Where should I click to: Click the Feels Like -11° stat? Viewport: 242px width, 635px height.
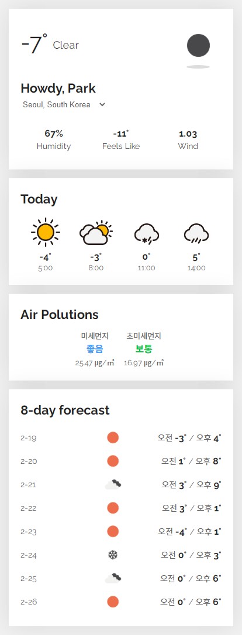(x=121, y=140)
